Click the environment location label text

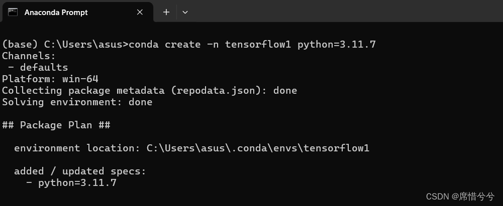point(77,148)
